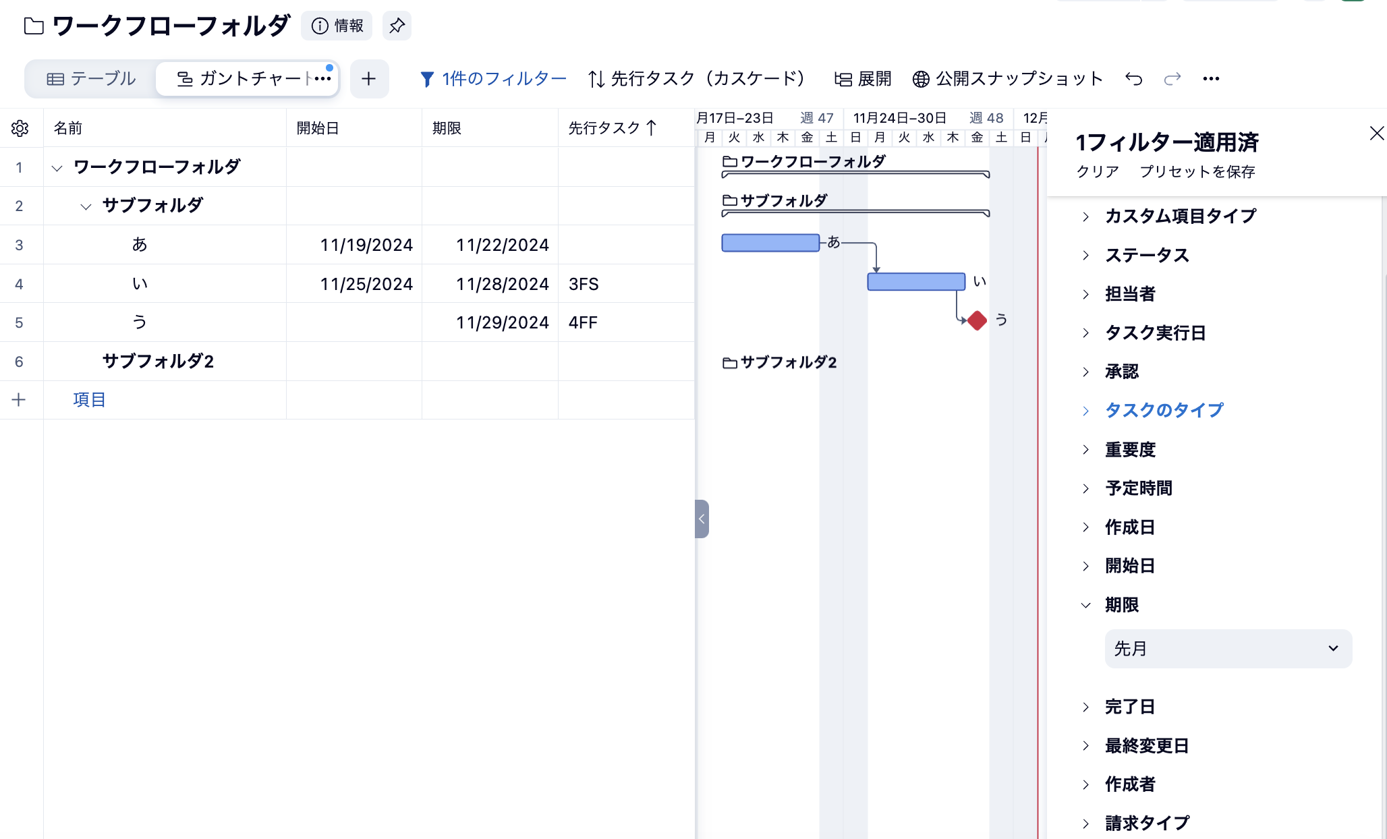The height and width of the screenshot is (839, 1387).
Task: Collapse the サブフォルダ row
Action: click(x=86, y=206)
